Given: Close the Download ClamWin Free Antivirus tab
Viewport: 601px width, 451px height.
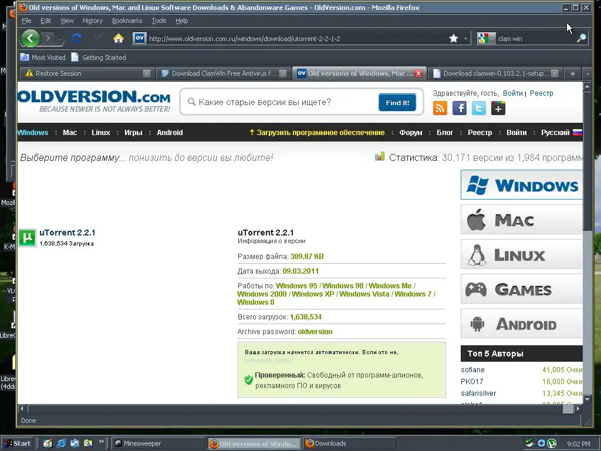Looking at the screenshot, I should point(283,73).
